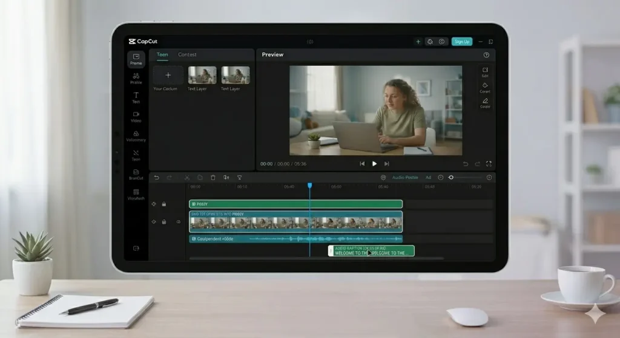Image resolution: width=620 pixels, height=338 pixels.
Task: Delete clip with the trash icon
Action: [213, 178]
